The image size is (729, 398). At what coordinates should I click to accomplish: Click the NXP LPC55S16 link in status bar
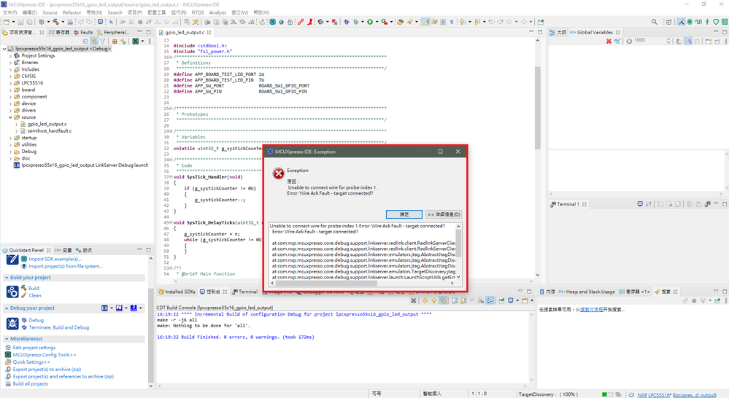point(653,395)
